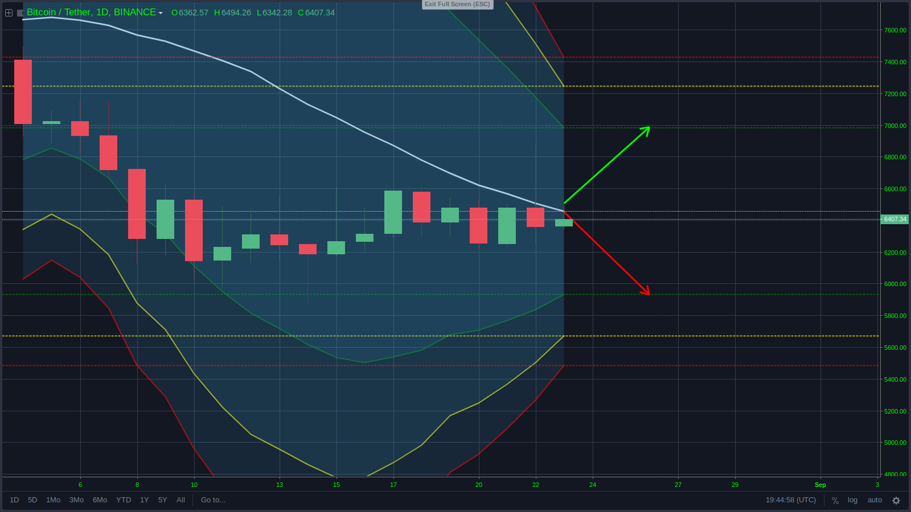
Task: Select the 5Y time range
Action: click(x=163, y=500)
